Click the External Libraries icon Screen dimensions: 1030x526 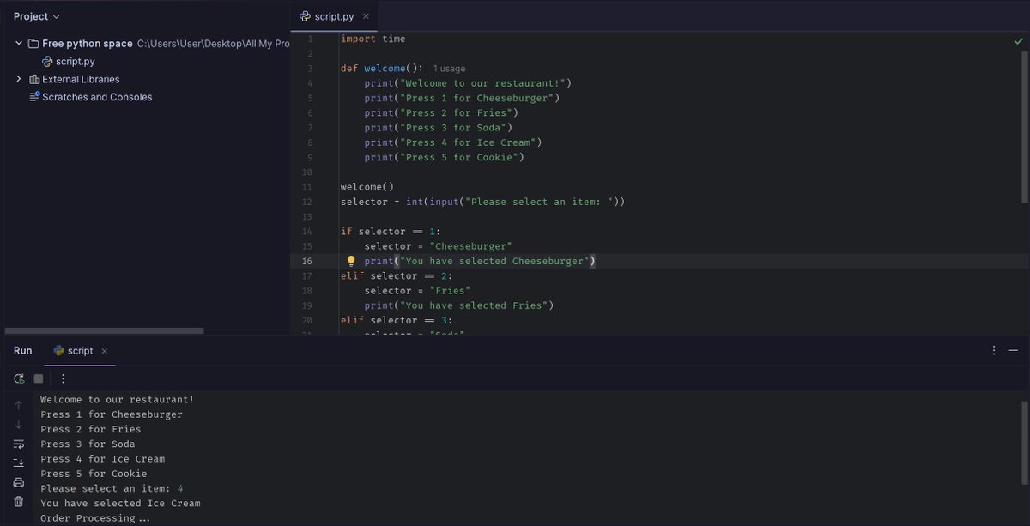33,79
